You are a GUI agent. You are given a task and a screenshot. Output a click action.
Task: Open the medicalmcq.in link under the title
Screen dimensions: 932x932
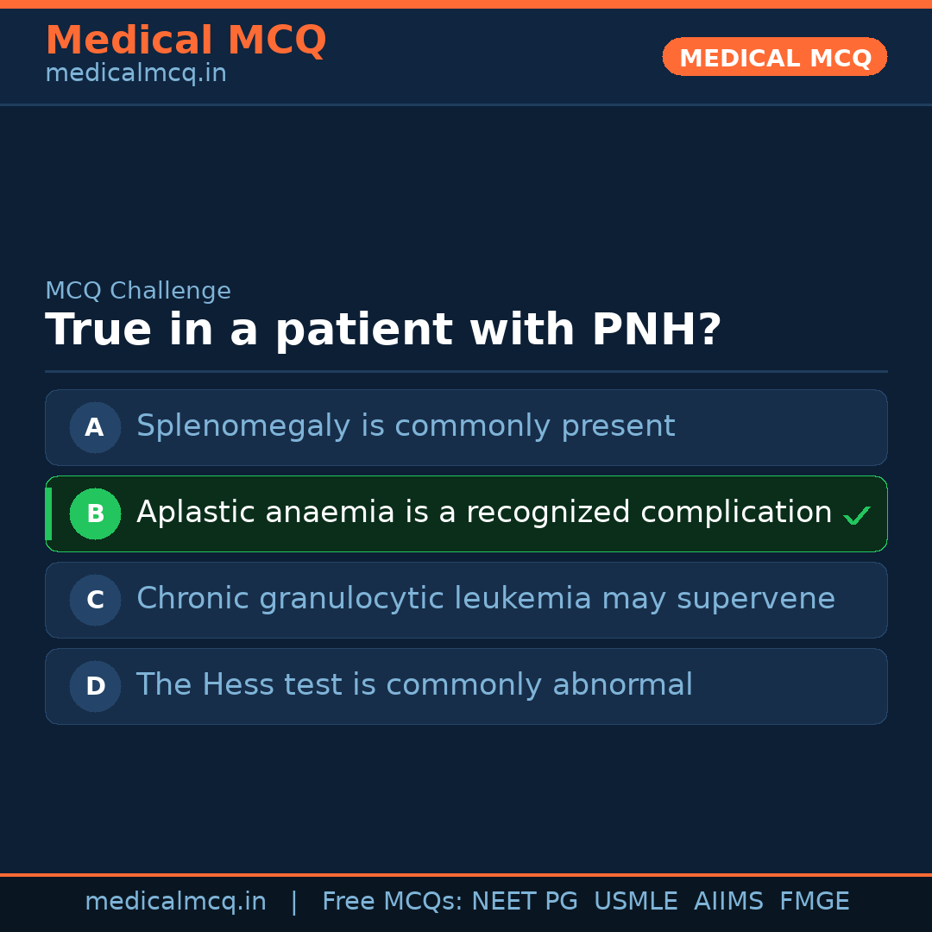click(x=135, y=74)
